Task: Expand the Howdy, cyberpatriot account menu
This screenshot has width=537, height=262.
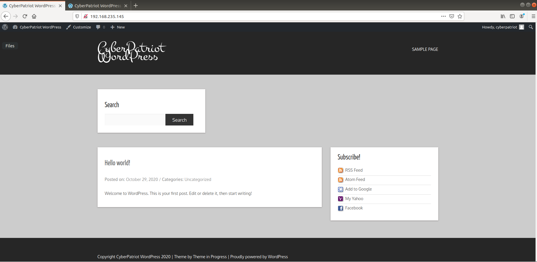Action: (503, 27)
